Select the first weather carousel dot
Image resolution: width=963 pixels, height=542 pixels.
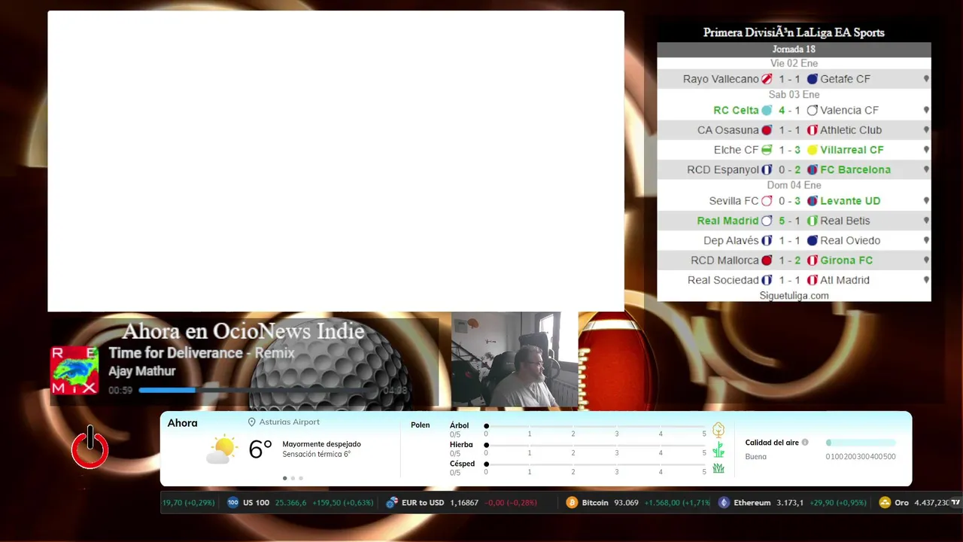point(284,478)
